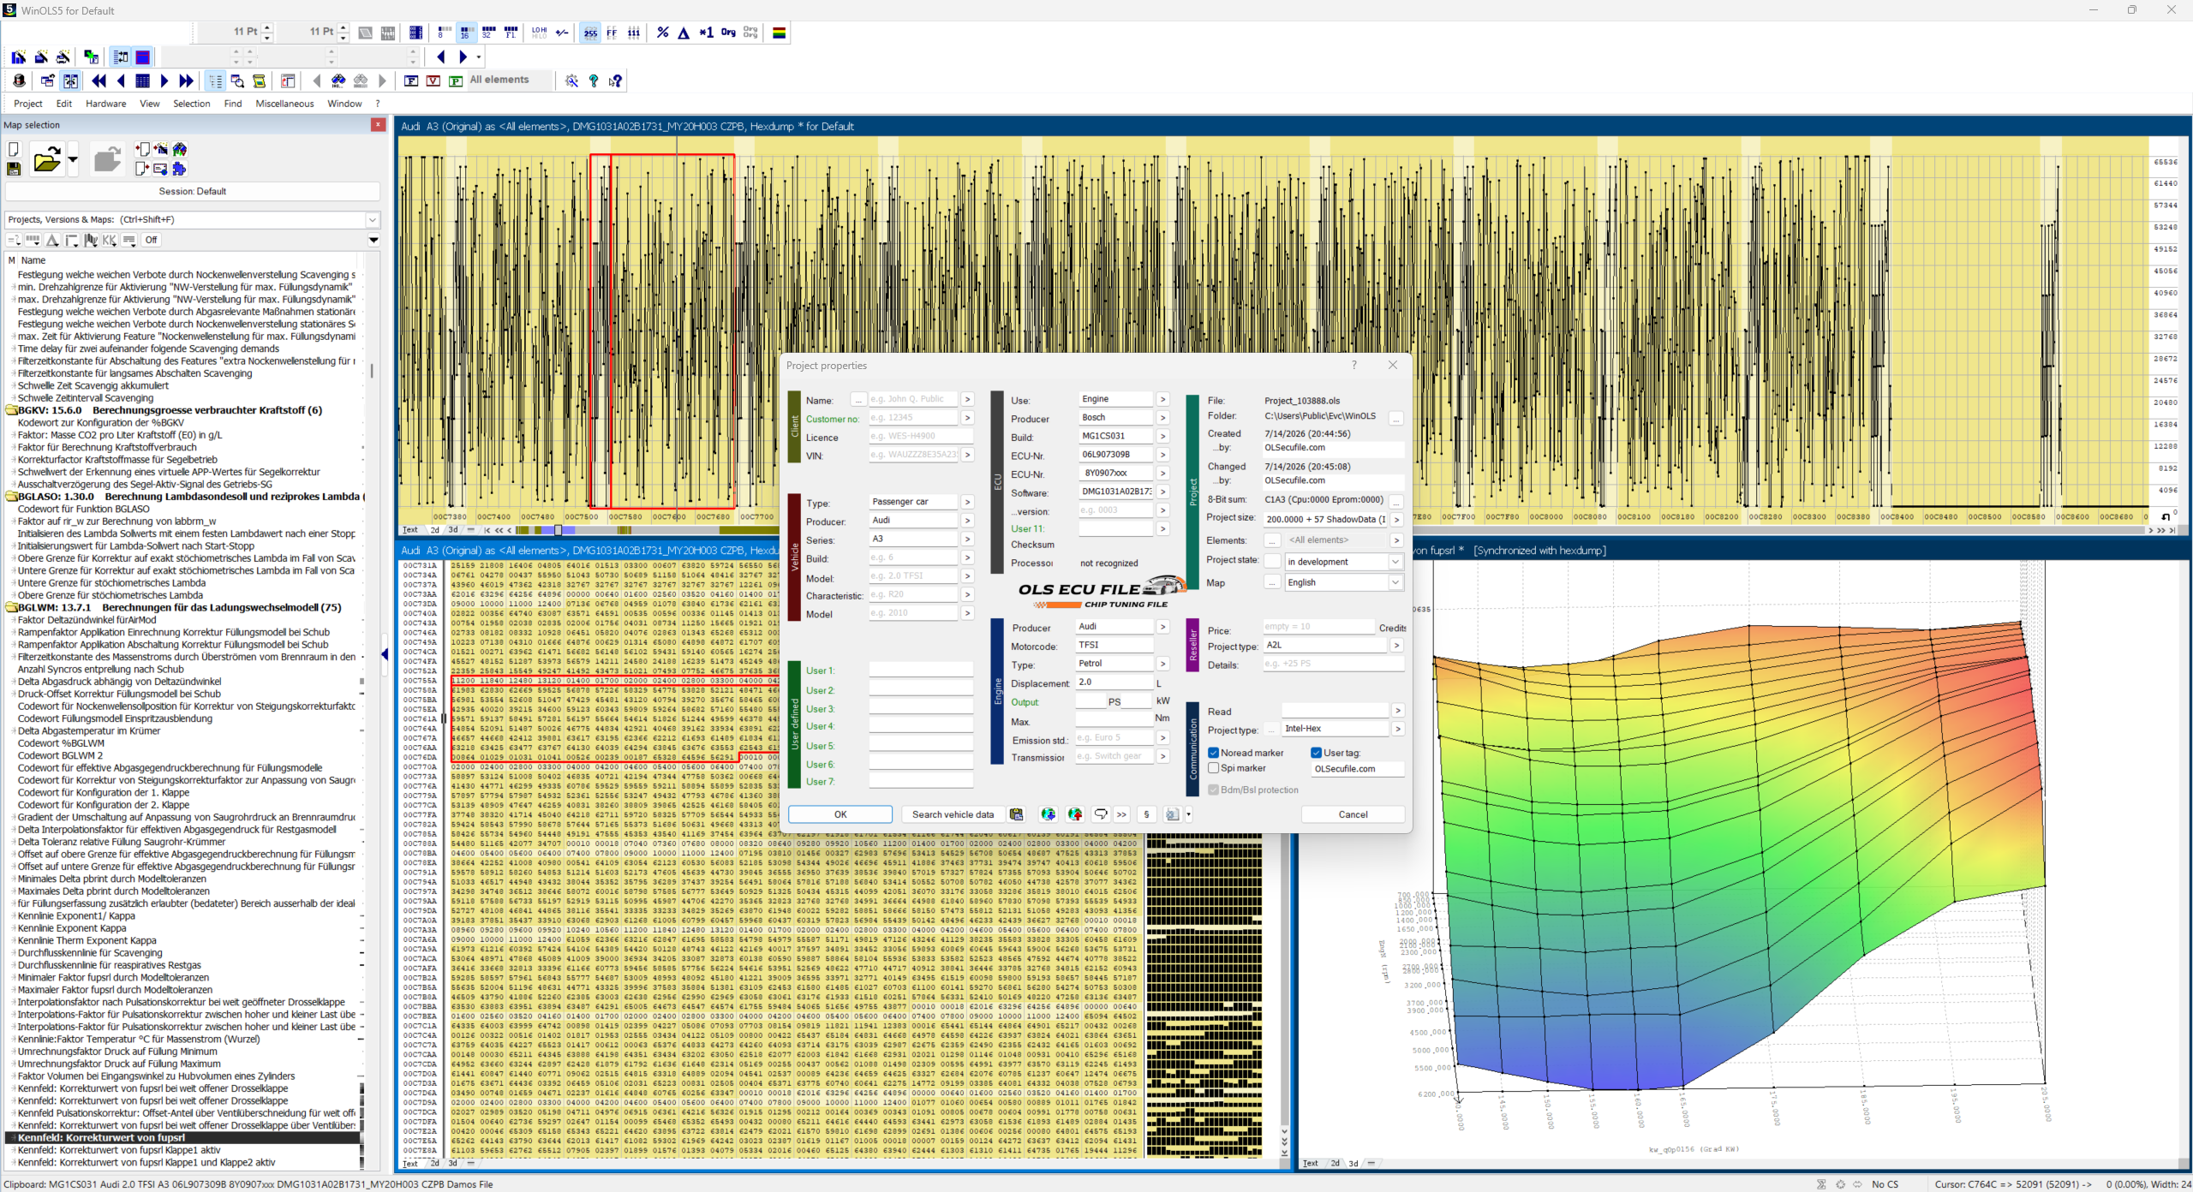Click the arrow next to vehicle Series A3
2193x1192 pixels.
pyautogui.click(x=967, y=539)
